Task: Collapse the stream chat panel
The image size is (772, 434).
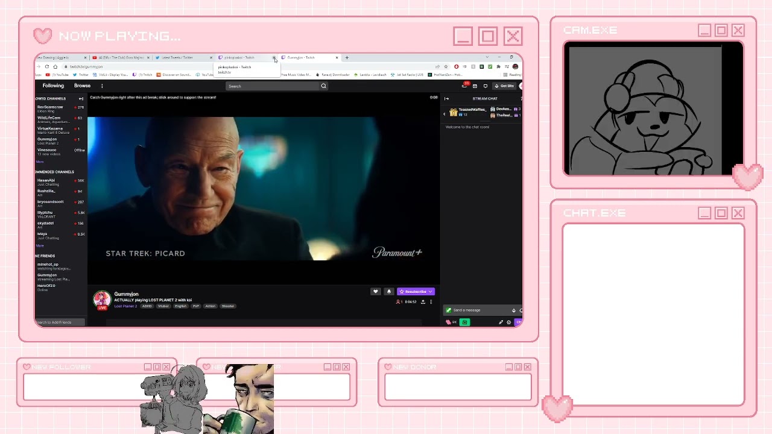Action: [446, 98]
